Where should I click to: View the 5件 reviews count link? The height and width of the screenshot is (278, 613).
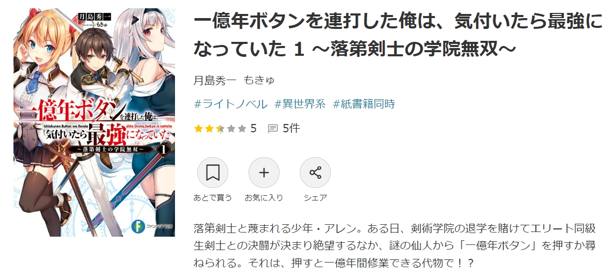click(291, 129)
